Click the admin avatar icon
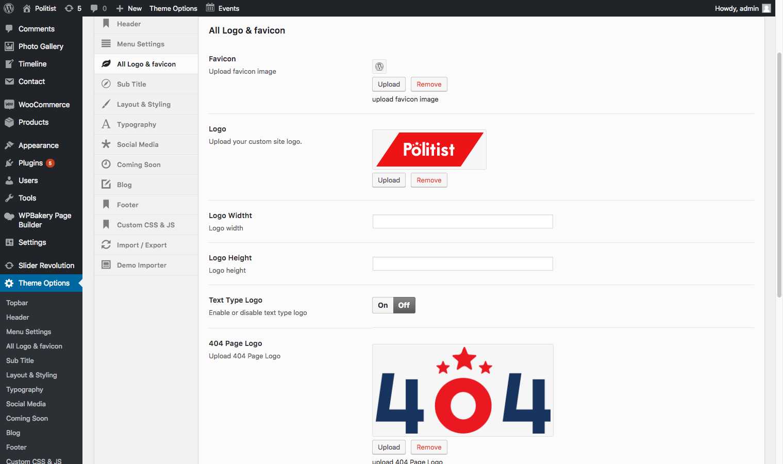Viewport: 783px width, 464px height. (x=767, y=8)
